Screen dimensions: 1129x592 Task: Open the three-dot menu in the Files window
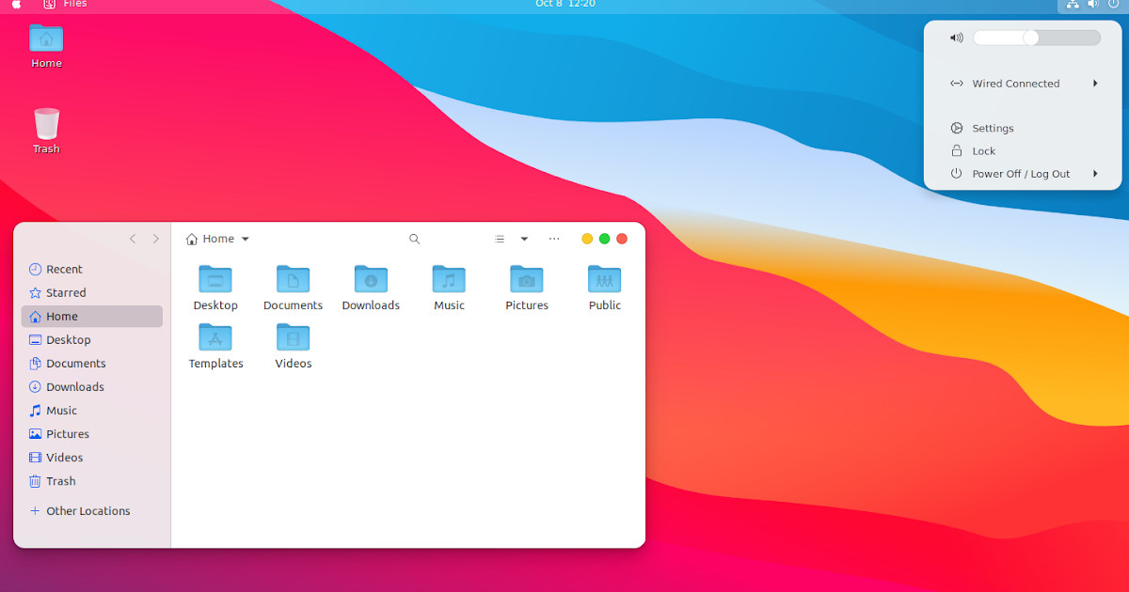[554, 239]
